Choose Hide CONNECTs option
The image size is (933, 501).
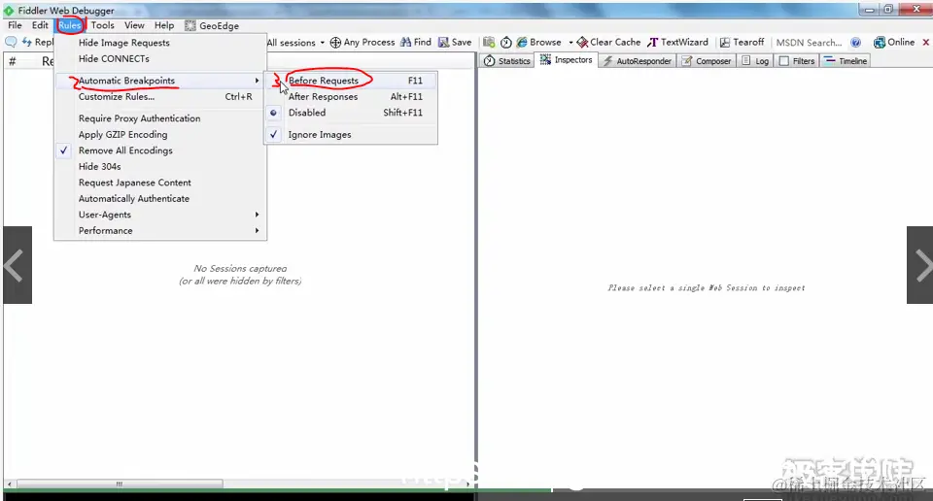click(x=160, y=59)
